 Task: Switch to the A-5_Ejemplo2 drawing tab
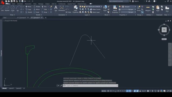(21, 18)
